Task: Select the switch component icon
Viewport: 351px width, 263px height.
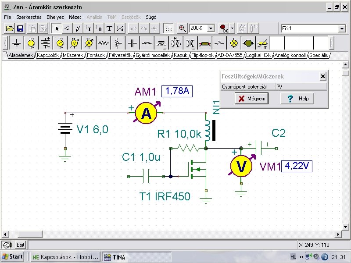Action: click(x=219, y=43)
